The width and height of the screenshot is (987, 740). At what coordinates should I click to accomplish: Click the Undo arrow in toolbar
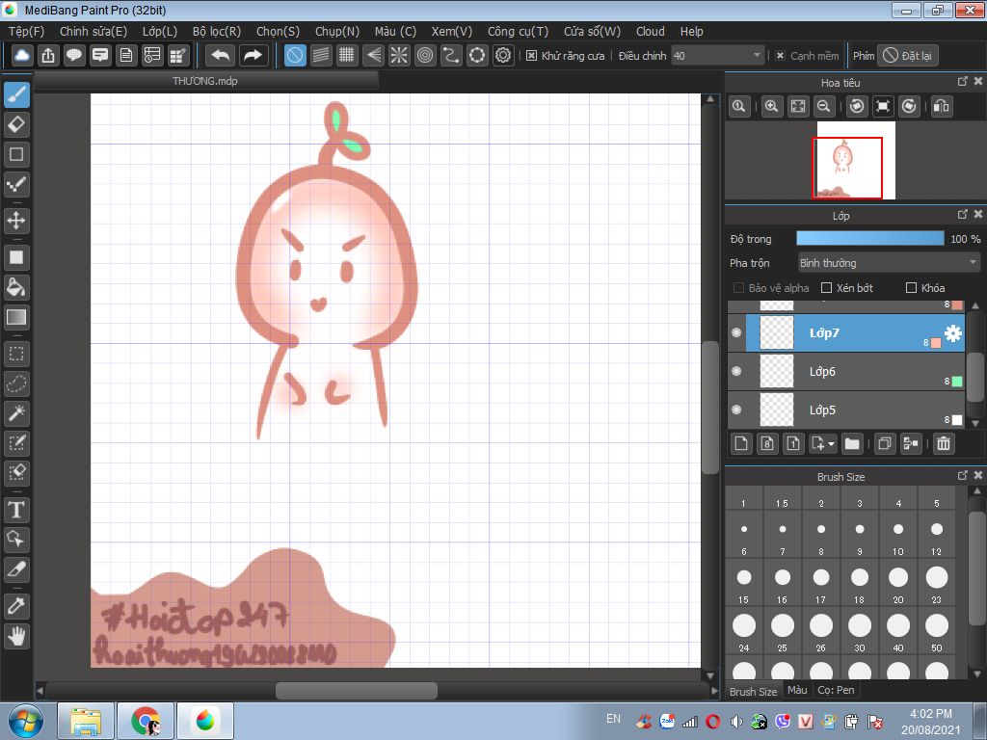[x=221, y=56]
